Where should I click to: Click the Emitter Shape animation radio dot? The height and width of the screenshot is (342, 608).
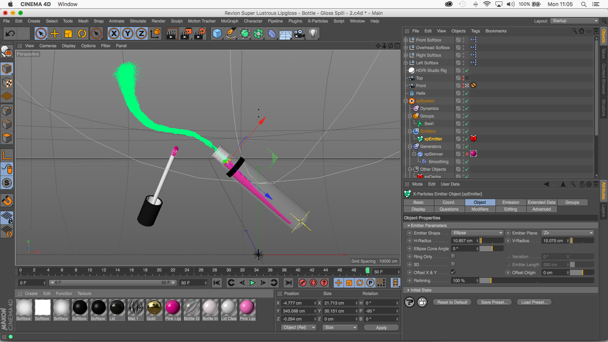pos(410,233)
